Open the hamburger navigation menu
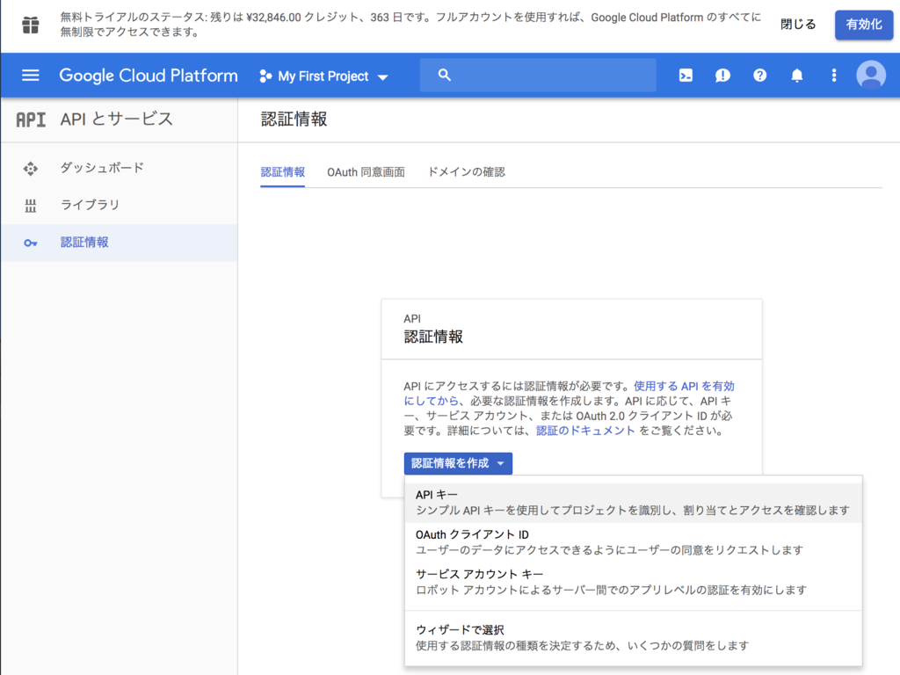 (x=31, y=76)
